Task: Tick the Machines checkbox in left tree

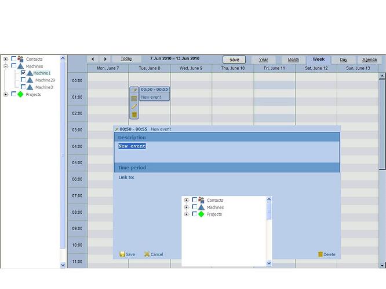Action: tap(14, 65)
